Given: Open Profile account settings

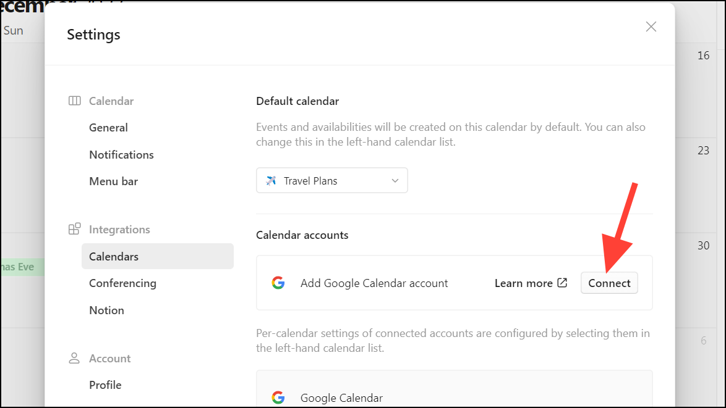Looking at the screenshot, I should [x=105, y=385].
